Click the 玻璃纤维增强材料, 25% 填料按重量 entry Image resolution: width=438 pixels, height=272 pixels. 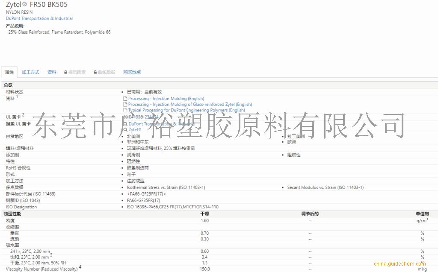[161, 149]
